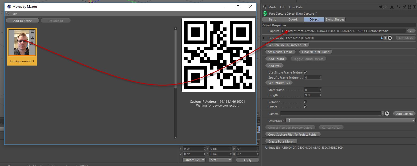Click the Cancel / Clear button
417x166 pixels.
(x=331, y=128)
